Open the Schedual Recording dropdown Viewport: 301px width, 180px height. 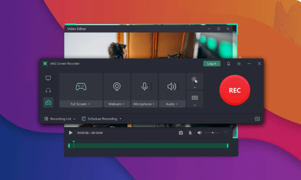[102, 119]
